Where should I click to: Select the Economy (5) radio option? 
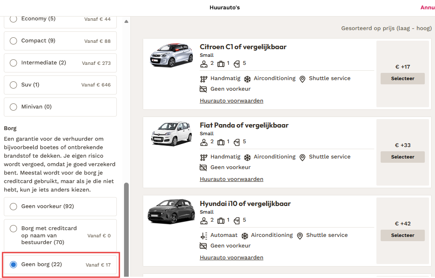(13, 19)
